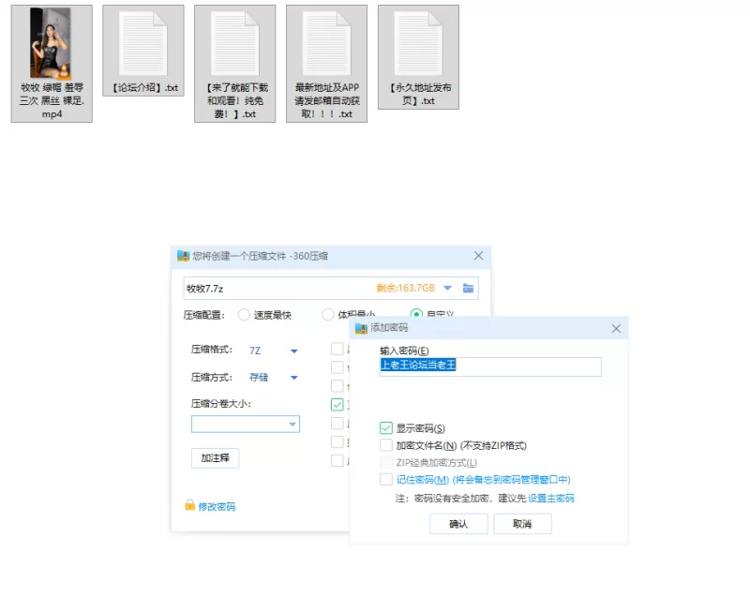Select the 来了就能下载和观看 txt file icon

point(234,44)
